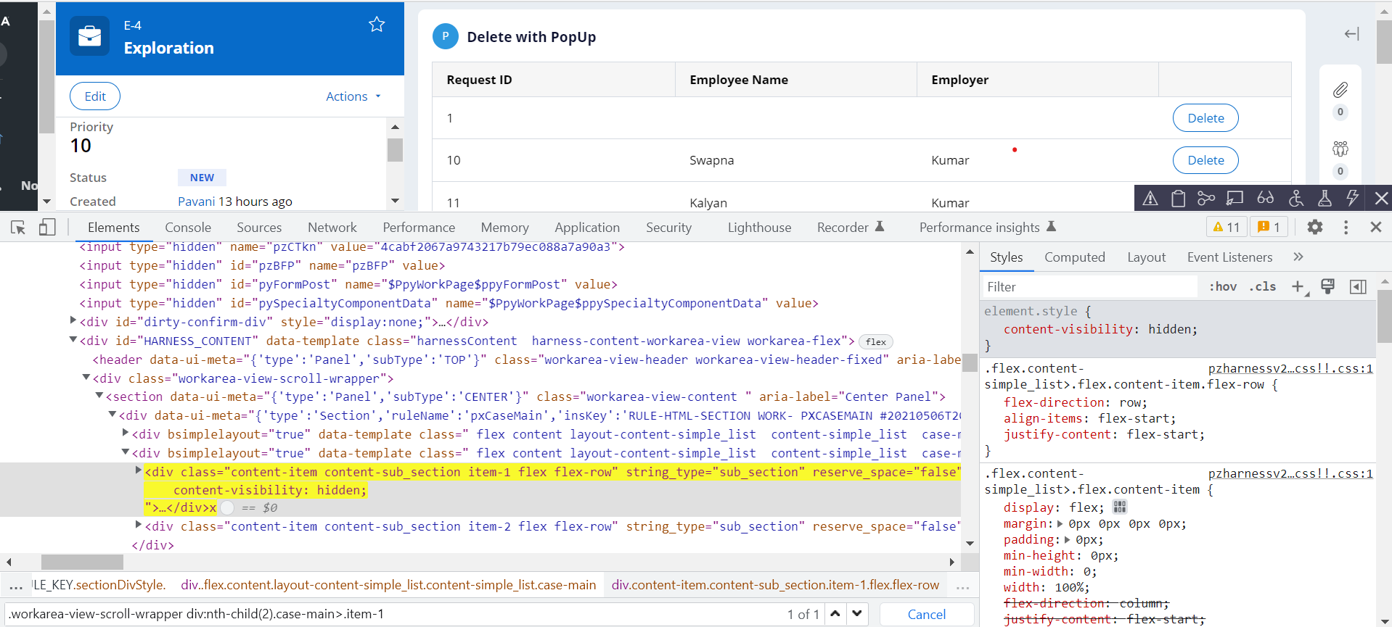
Task: Click the ellipsis button after collapsed div content
Action: coord(227,507)
